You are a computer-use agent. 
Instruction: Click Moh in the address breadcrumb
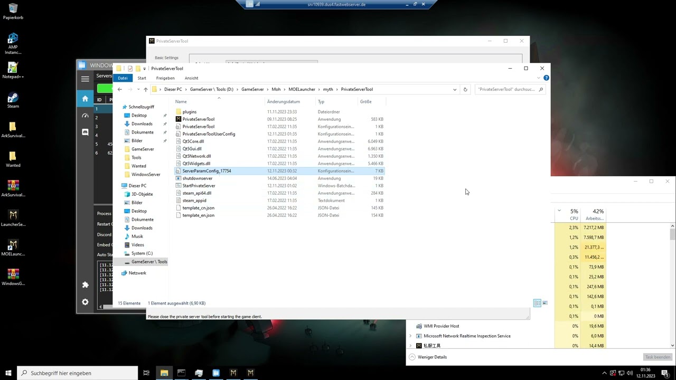tap(276, 89)
